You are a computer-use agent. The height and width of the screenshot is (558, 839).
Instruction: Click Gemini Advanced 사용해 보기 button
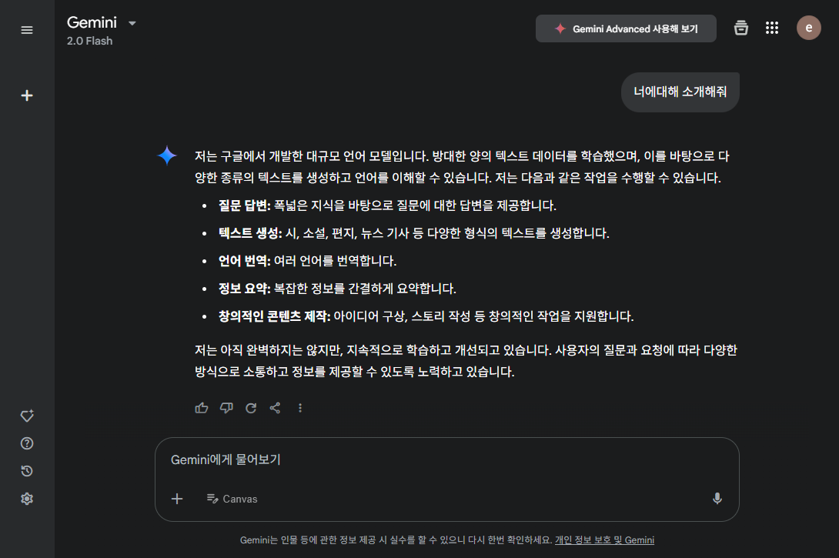pos(626,29)
